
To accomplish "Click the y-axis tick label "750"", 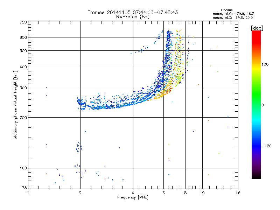I will point(23,22).
